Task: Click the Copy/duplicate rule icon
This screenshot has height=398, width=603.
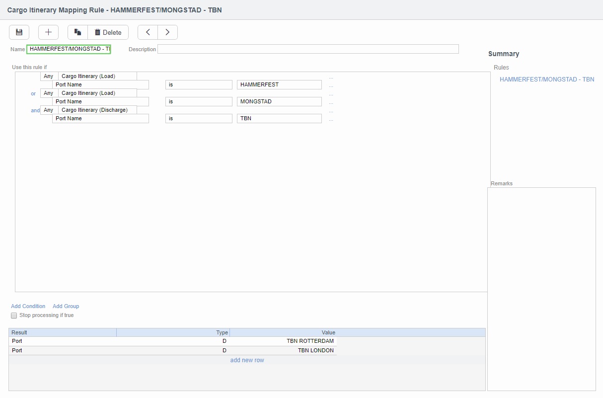Action: coord(77,32)
